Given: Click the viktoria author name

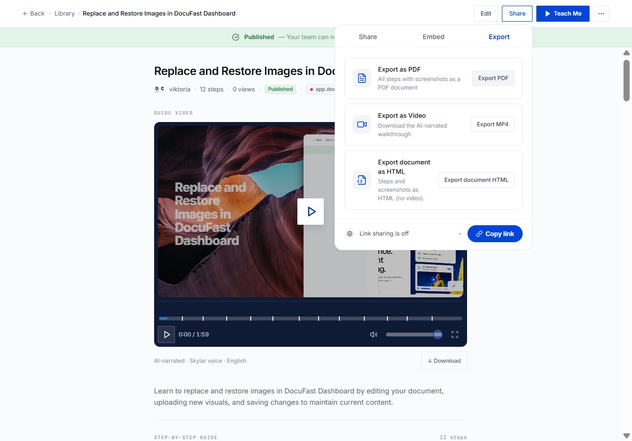Looking at the screenshot, I should (180, 89).
